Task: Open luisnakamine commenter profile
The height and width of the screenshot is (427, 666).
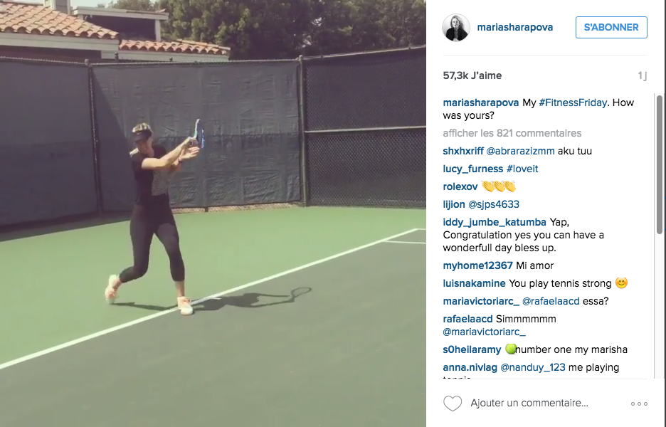Action: pos(474,283)
